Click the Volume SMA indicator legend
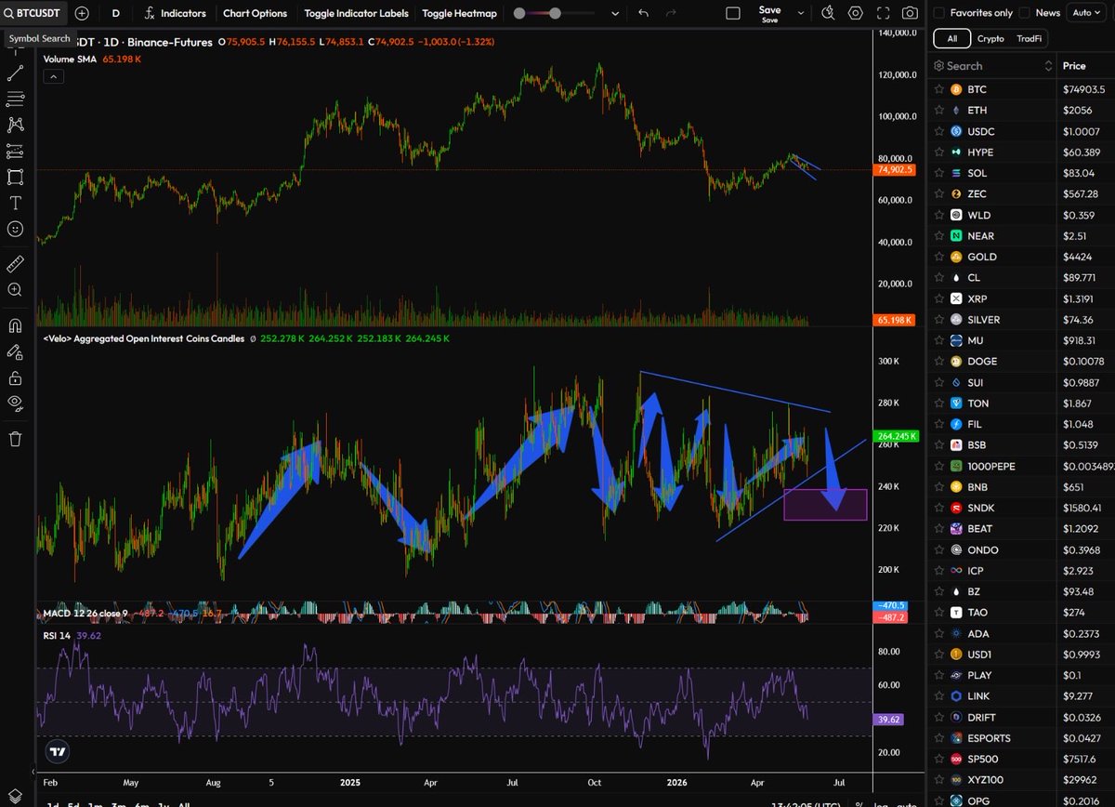 click(x=72, y=59)
